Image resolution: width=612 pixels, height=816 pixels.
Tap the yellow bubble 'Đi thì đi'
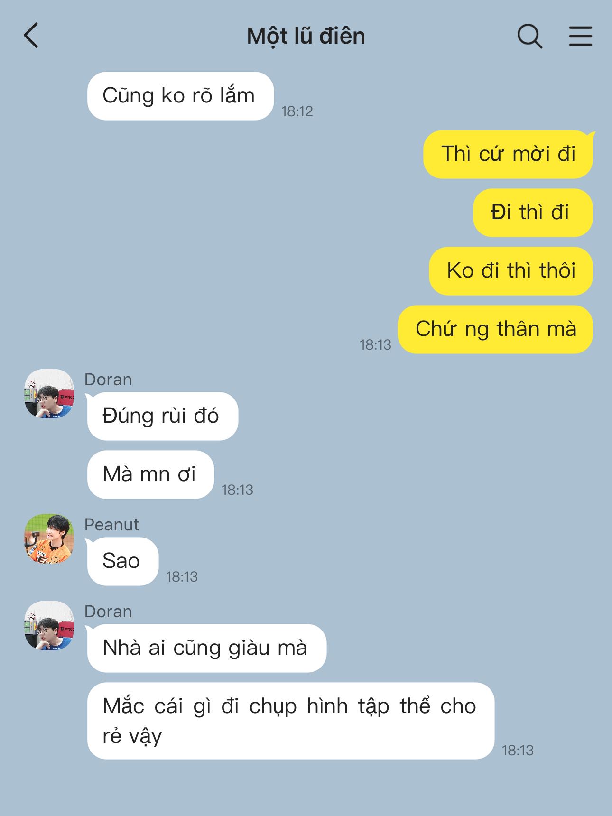pos(533,213)
